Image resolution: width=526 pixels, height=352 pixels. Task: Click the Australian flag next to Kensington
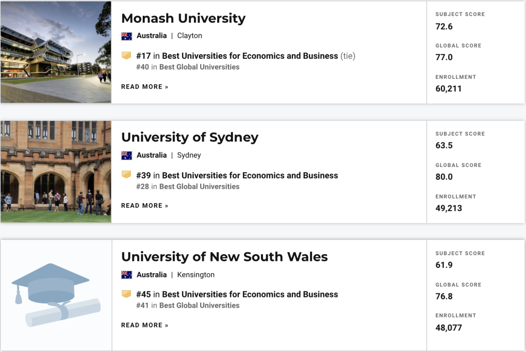[127, 275]
